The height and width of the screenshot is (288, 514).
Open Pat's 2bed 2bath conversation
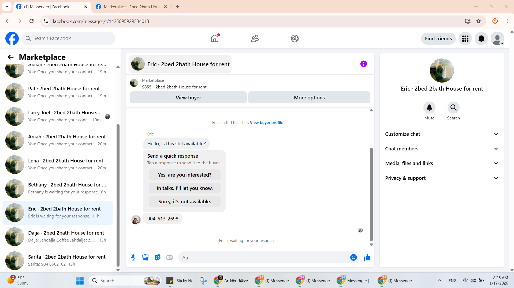point(58,92)
